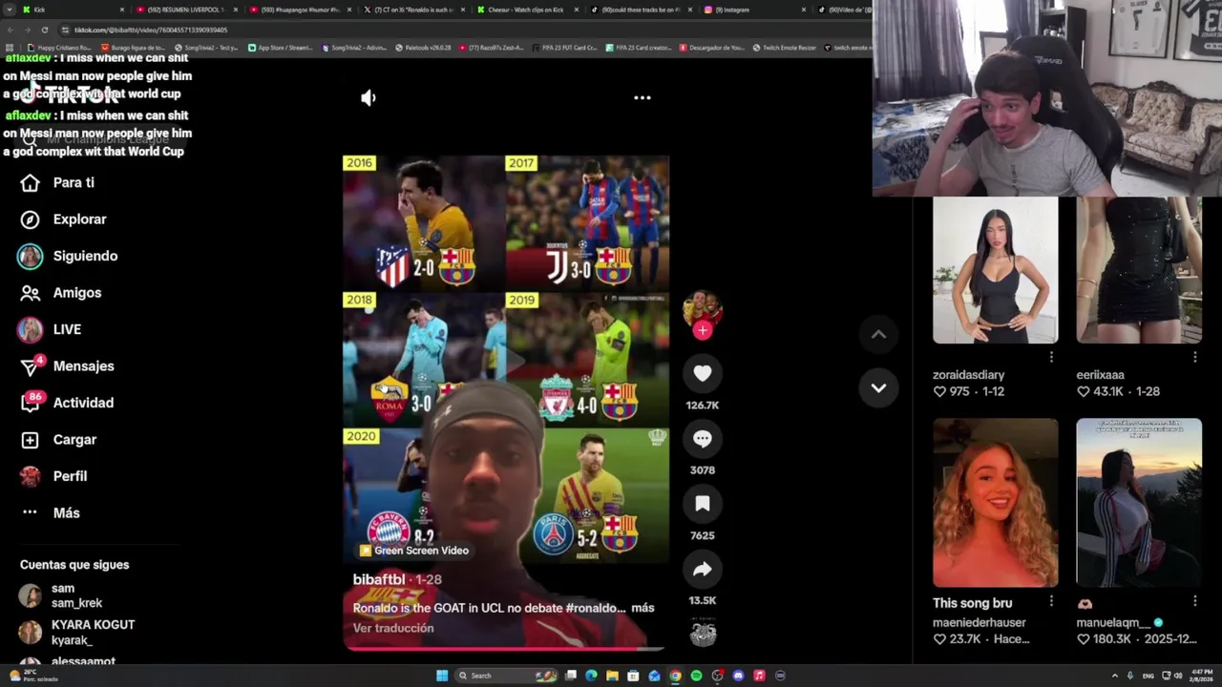The height and width of the screenshot is (687, 1222).
Task: Open Discord from the taskbar
Action: (738, 676)
